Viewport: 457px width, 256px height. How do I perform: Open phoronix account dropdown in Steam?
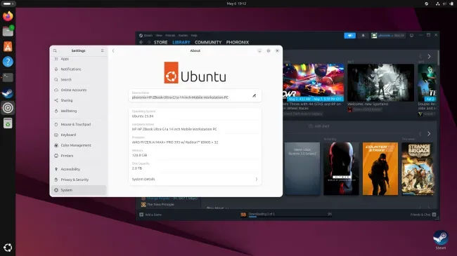click(388, 36)
